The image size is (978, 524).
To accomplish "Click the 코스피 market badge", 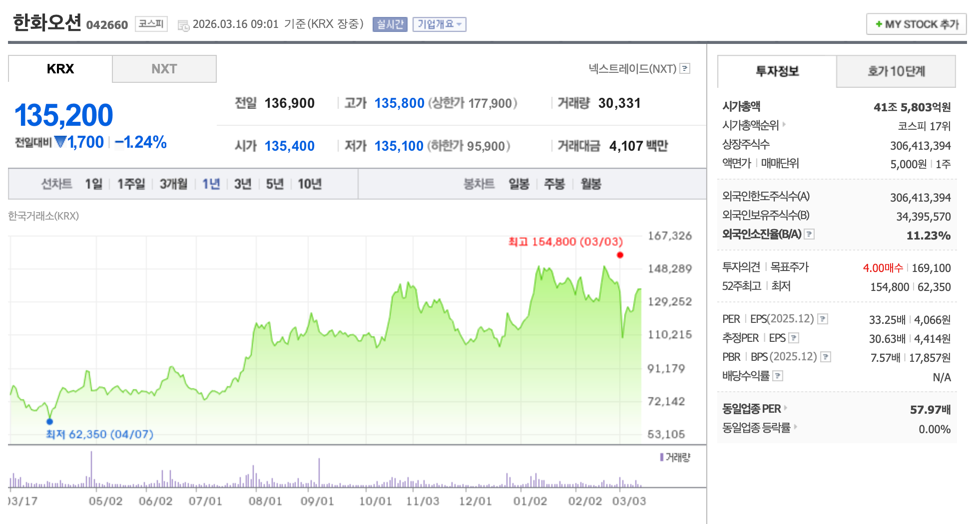I will [x=151, y=24].
